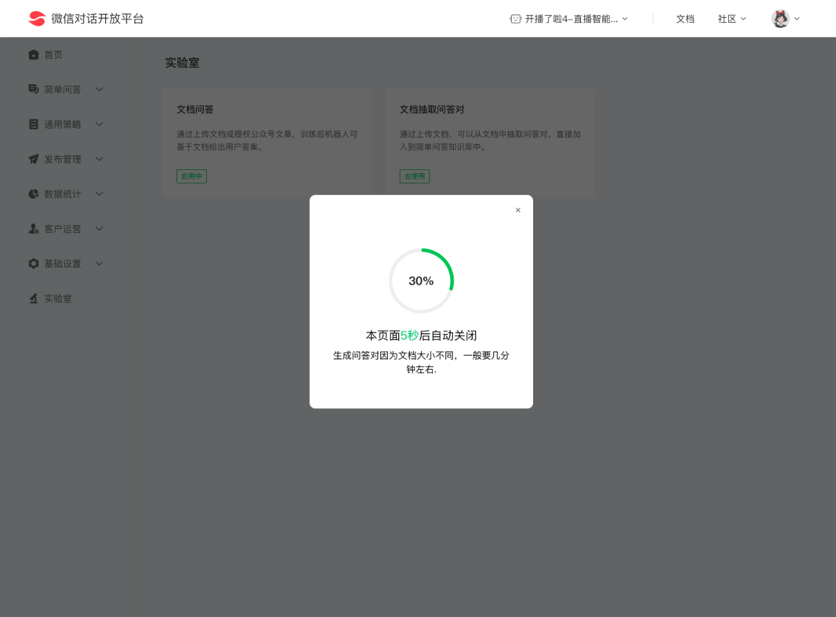Screen dimensions: 836x617
Task: Select 简单问答 in the sidebar
Action: click(x=63, y=90)
